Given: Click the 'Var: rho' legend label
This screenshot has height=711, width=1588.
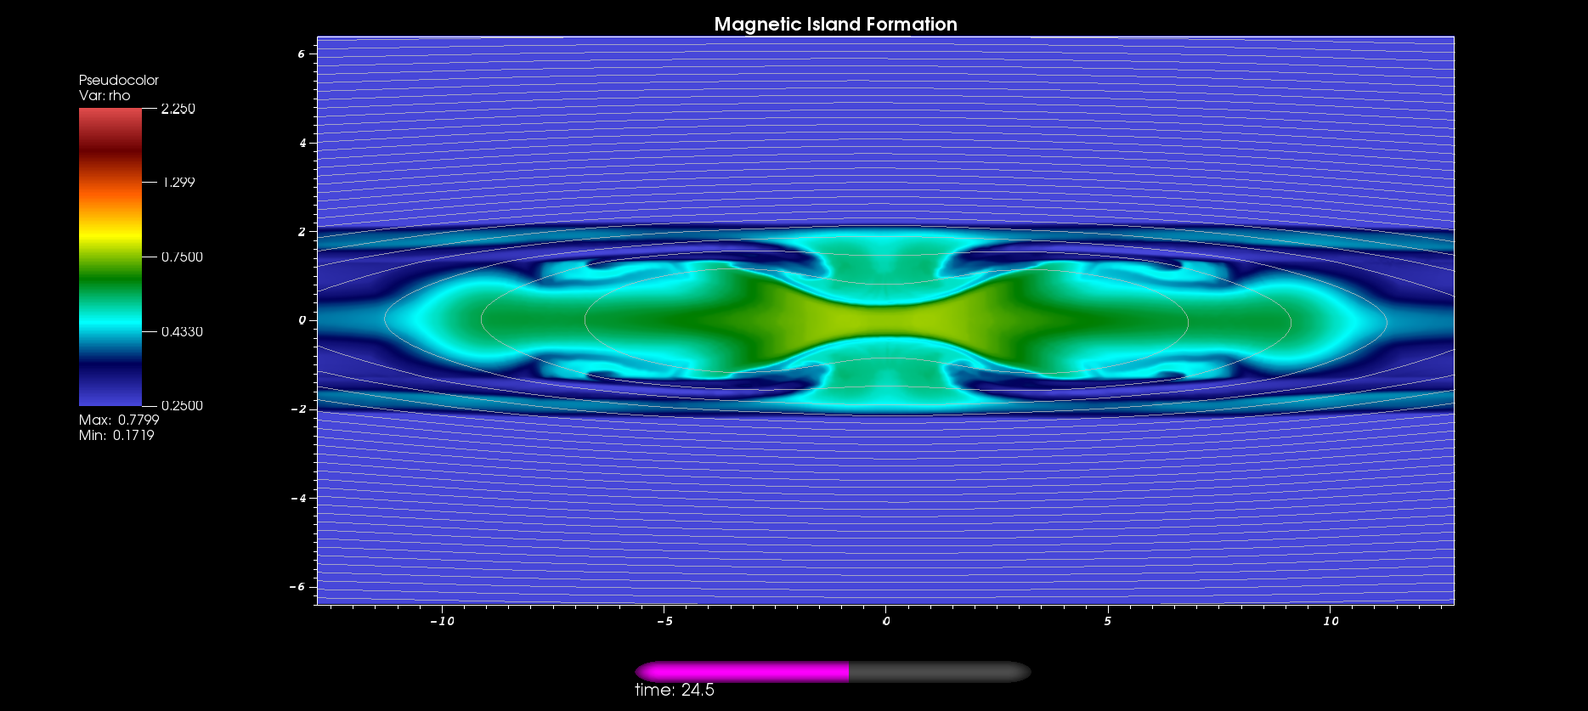Looking at the screenshot, I should pyautogui.click(x=105, y=95).
